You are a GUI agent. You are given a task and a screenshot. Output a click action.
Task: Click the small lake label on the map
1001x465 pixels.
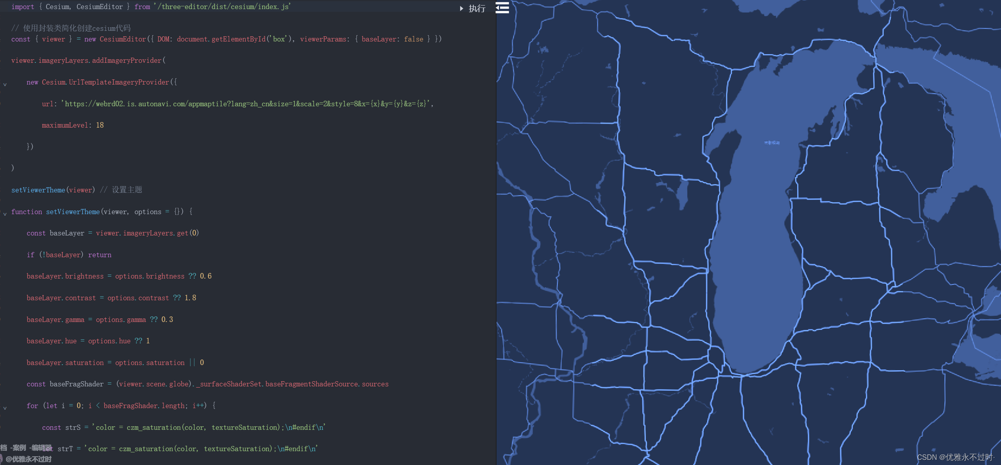(x=772, y=143)
